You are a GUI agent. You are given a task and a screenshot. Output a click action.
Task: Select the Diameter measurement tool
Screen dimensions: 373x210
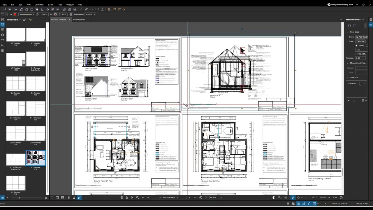coord(37,9)
